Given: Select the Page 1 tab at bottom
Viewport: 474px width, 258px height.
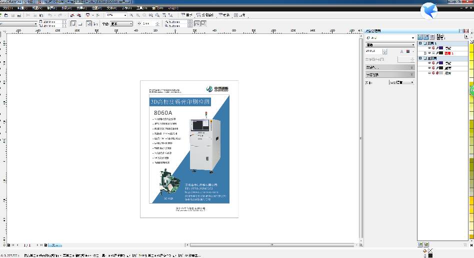Looking at the screenshot, I should [x=54, y=245].
